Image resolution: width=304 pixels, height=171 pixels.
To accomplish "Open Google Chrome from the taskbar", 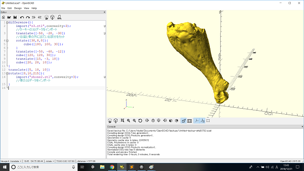I will 112,167.
